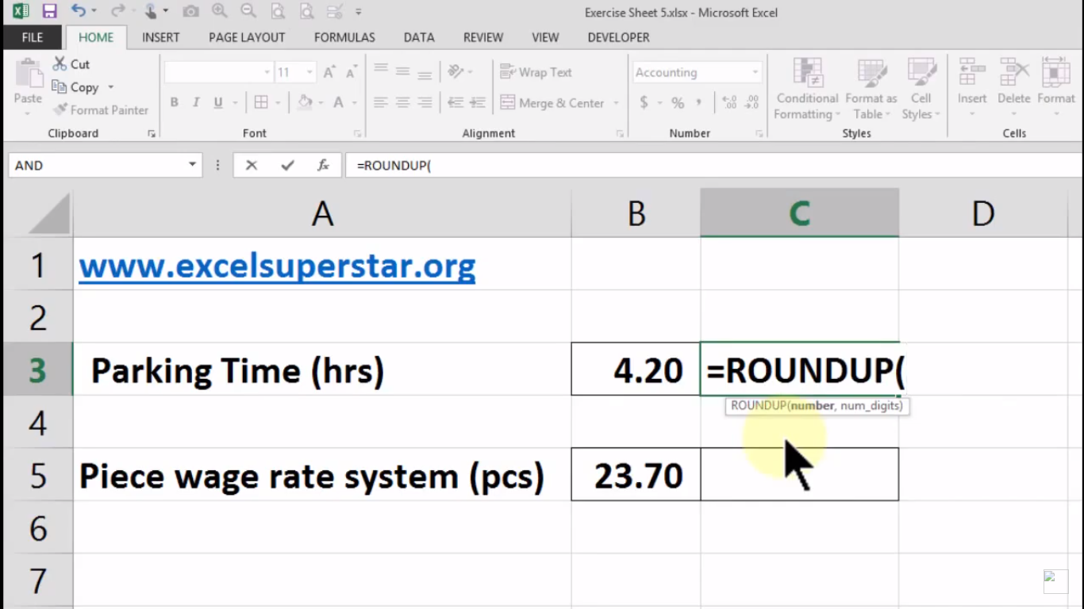Image resolution: width=1084 pixels, height=609 pixels.
Task: Switch to the PAGE LAYOUT tab
Action: tap(247, 37)
